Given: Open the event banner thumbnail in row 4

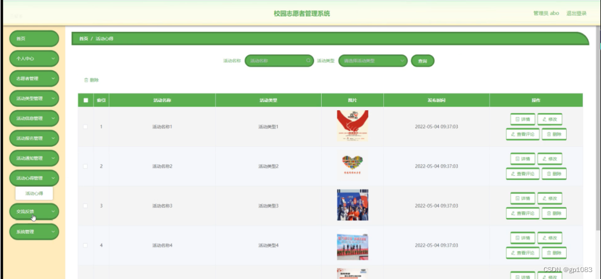Looking at the screenshot, I should (352, 245).
